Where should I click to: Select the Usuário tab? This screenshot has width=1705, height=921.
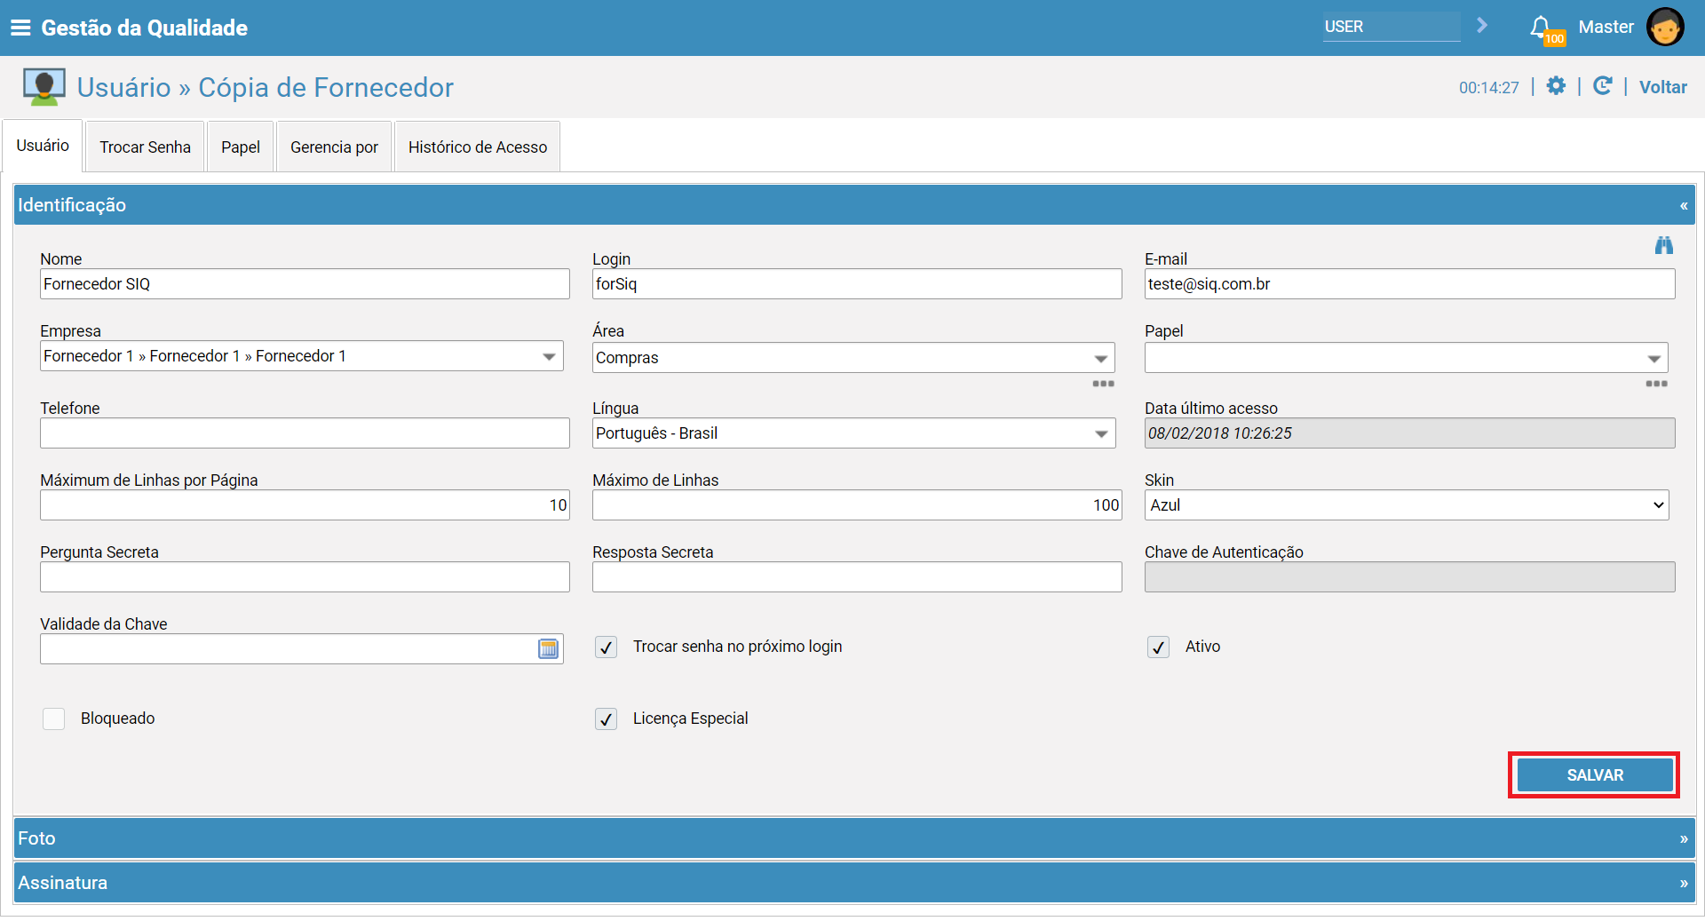(43, 146)
